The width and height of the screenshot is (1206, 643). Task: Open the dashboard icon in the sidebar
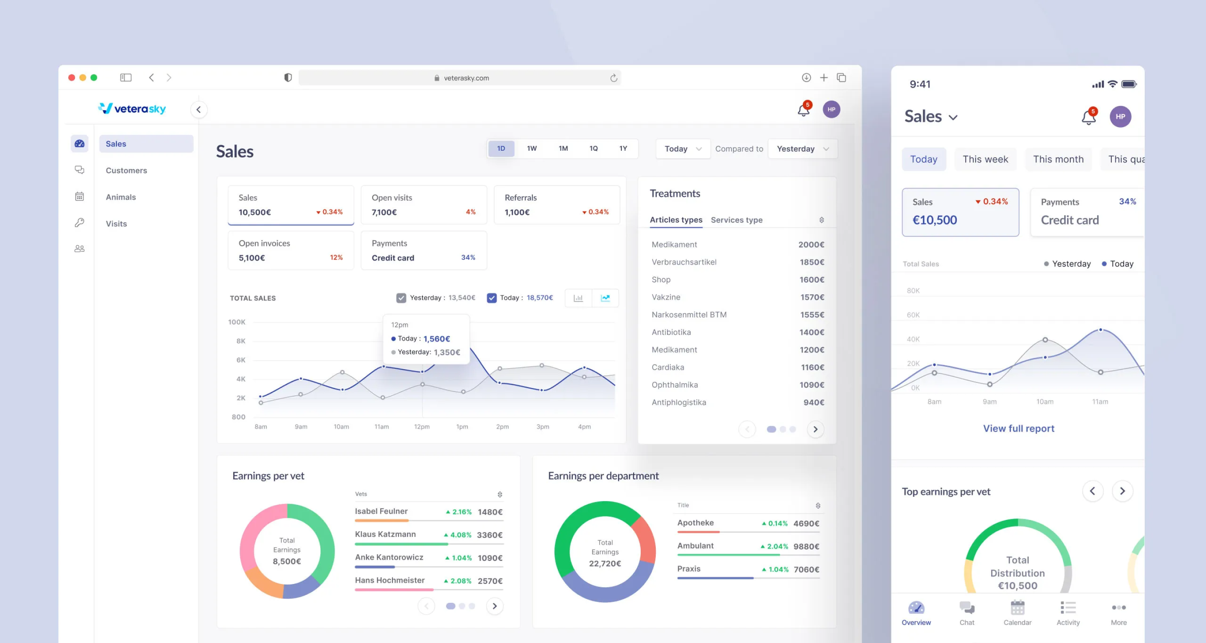tap(79, 144)
